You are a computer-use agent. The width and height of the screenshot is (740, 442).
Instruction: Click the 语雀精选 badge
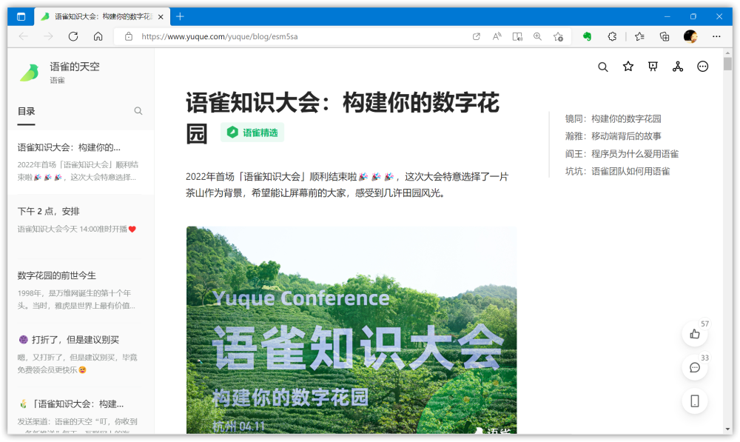252,133
